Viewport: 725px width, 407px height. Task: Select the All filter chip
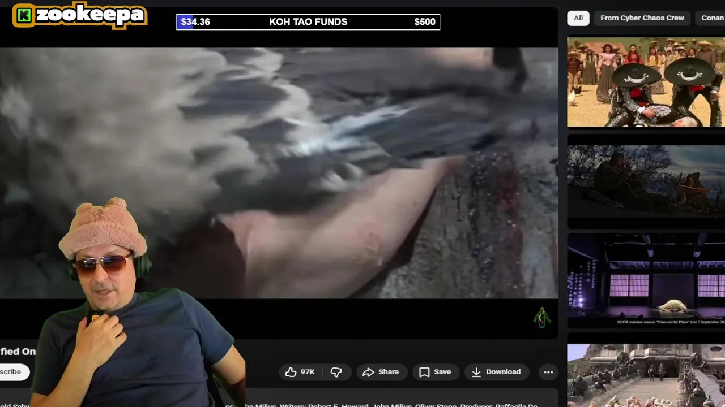(578, 18)
